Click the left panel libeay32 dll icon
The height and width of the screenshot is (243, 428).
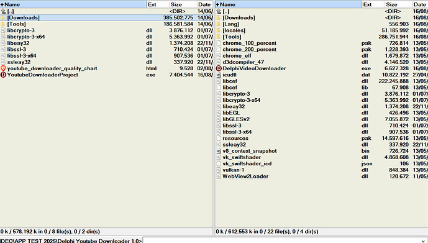click(x=3, y=43)
